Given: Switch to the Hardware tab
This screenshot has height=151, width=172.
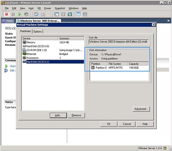Looking at the screenshot, I should (25, 31).
